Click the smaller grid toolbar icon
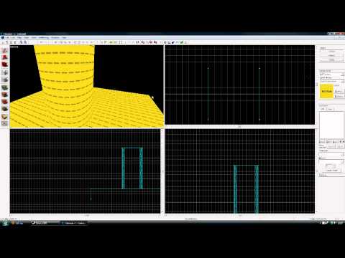Image resolution: width=345 pixels, height=258 pixels. [x=11, y=42]
